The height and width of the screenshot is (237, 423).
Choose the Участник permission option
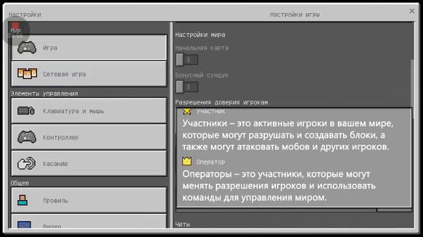(x=293, y=131)
